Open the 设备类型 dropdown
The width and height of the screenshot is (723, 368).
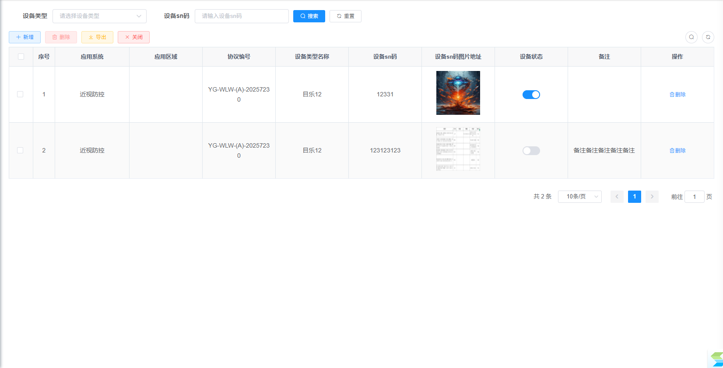[x=99, y=16]
